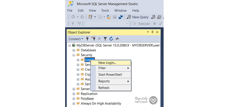Click the Databases folder icon

pyautogui.click(x=78, y=50)
